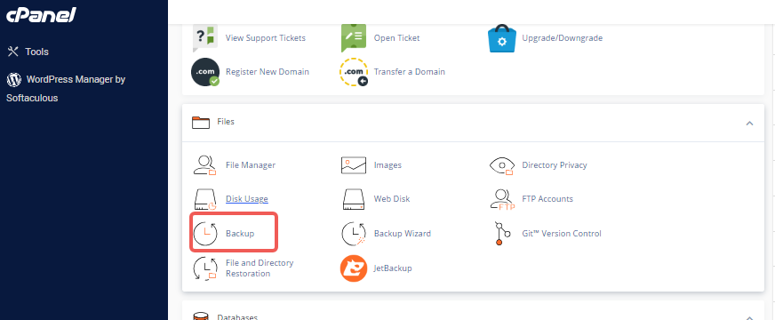Click the Backup clock icon
The height and width of the screenshot is (320, 775).
click(205, 233)
